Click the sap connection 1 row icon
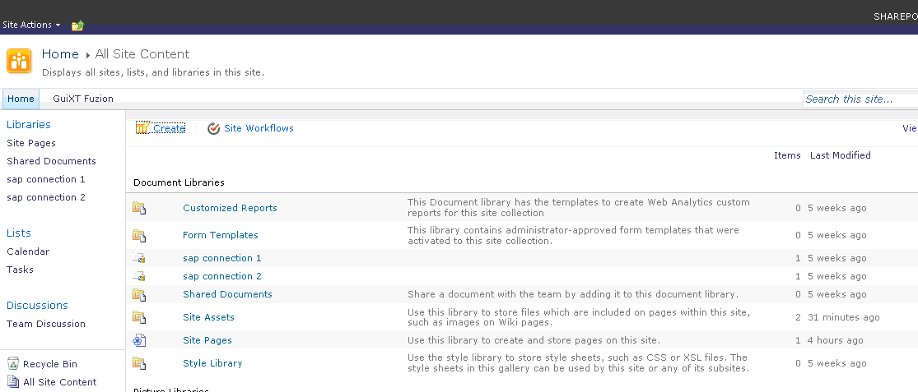Viewport: 918px width, 392px height. tap(139, 258)
